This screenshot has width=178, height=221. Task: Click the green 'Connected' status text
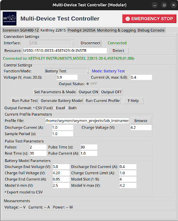click(117, 43)
